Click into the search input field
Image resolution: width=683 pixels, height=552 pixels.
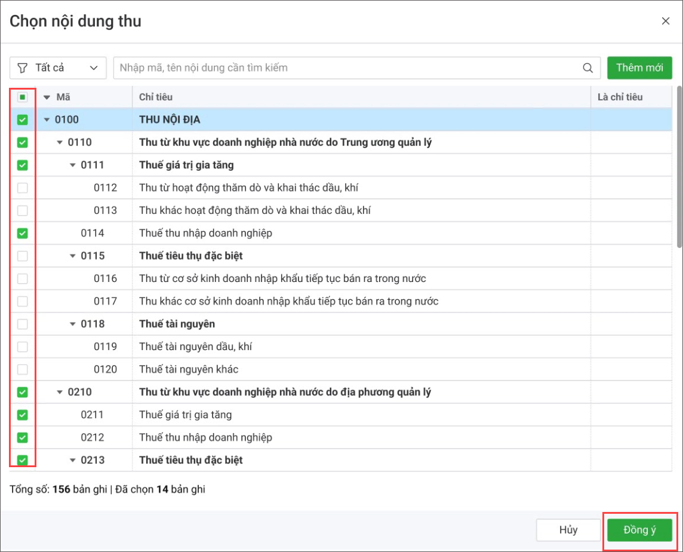tap(346, 68)
